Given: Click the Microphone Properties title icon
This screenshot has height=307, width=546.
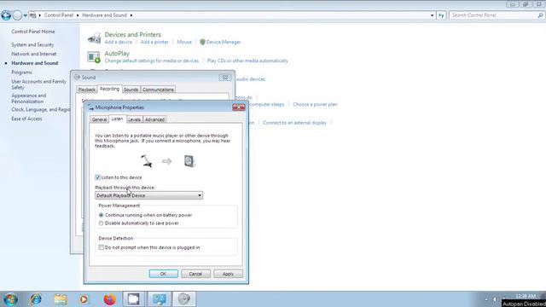Looking at the screenshot, I should (90, 107).
